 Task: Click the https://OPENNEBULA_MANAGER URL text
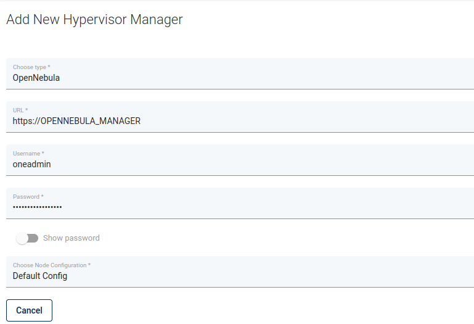76,121
